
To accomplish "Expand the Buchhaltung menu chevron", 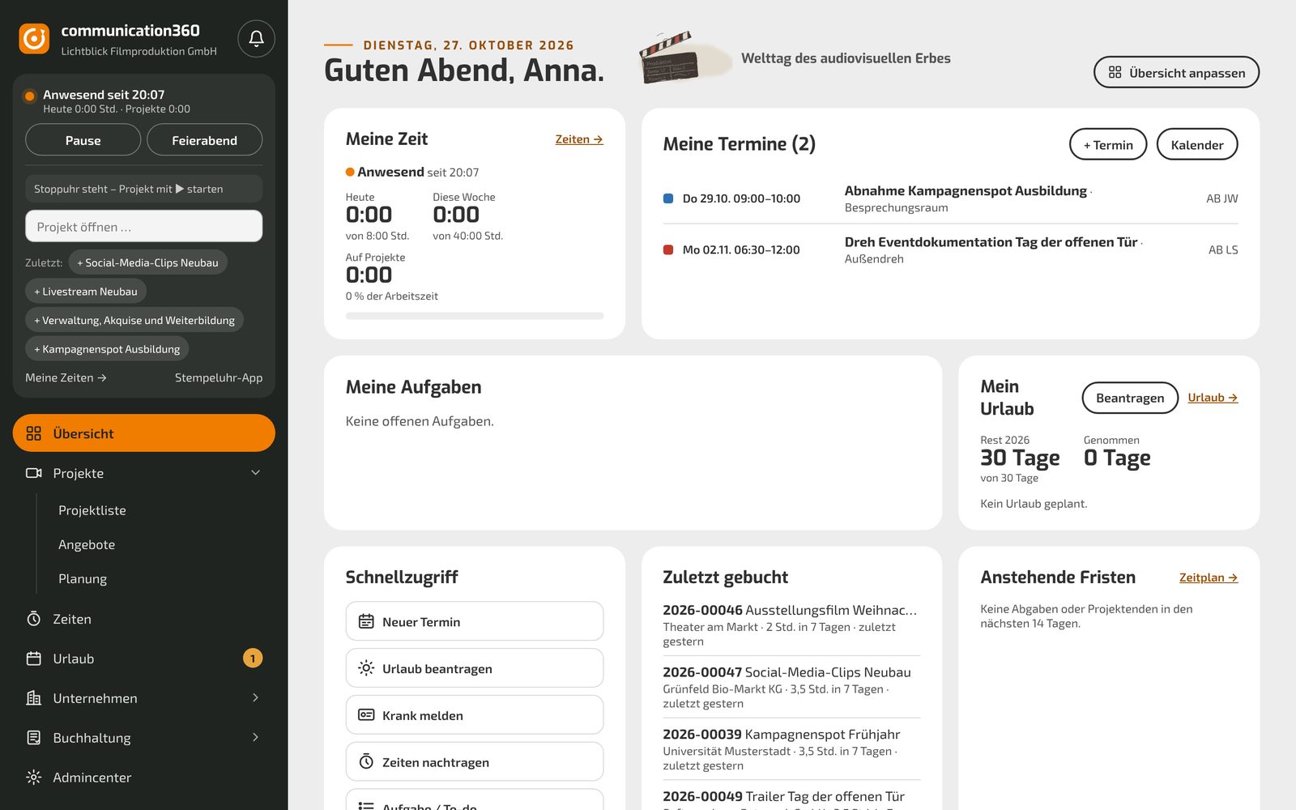I will [x=255, y=738].
